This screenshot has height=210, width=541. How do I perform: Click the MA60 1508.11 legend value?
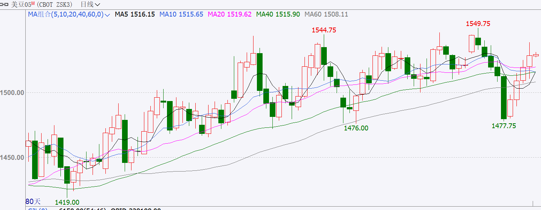click(x=326, y=14)
